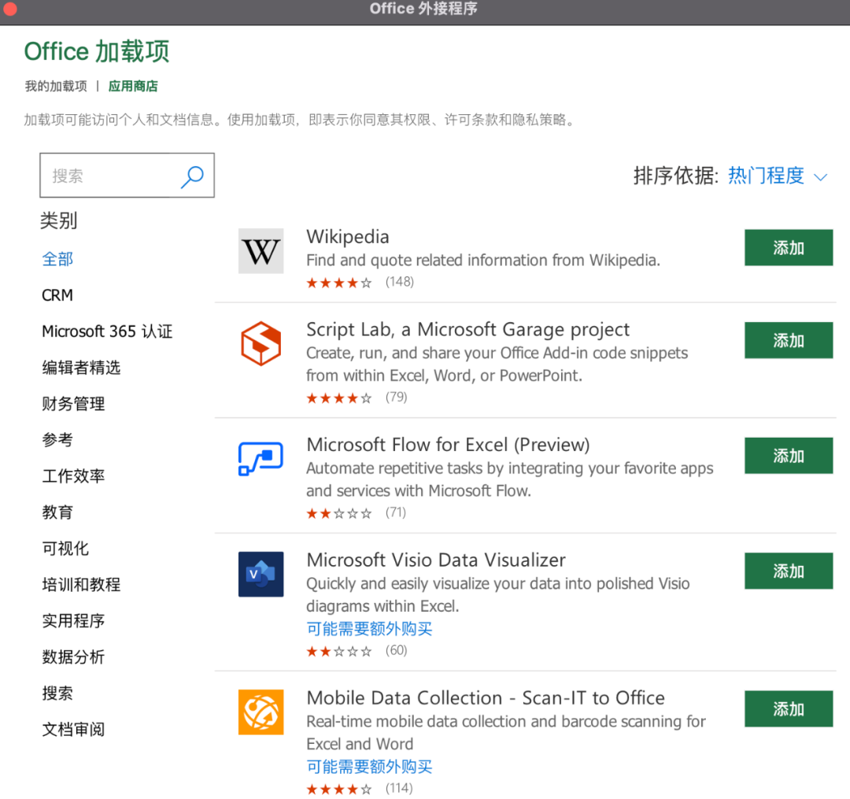This screenshot has height=799, width=850.
Task: Click the Script Lab add-in icon
Action: [x=261, y=343]
